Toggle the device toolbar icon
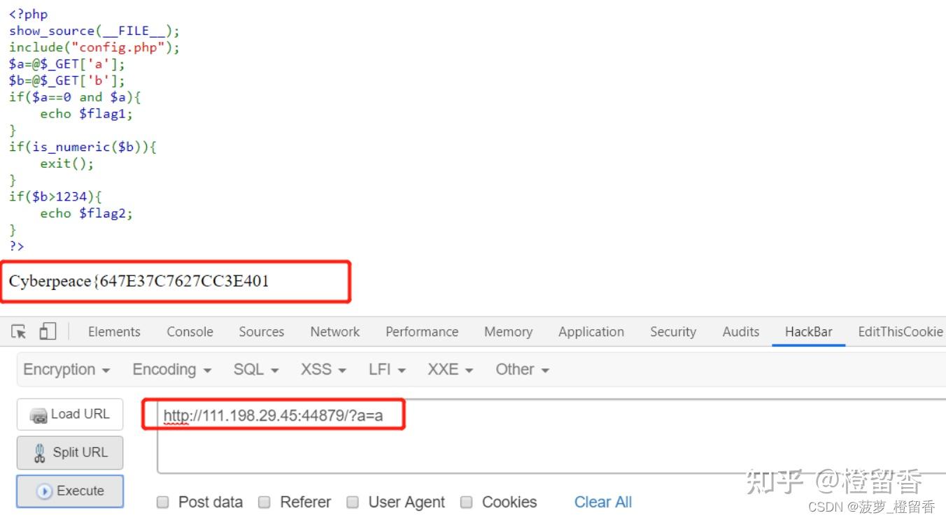The image size is (946, 520). pyautogui.click(x=47, y=331)
